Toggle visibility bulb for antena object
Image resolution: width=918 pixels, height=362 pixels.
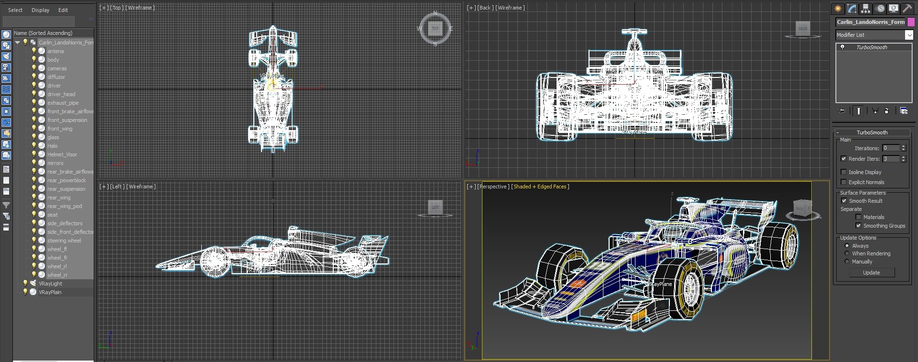tap(33, 51)
